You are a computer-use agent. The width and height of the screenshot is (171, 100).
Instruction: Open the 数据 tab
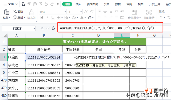tap(118, 4)
